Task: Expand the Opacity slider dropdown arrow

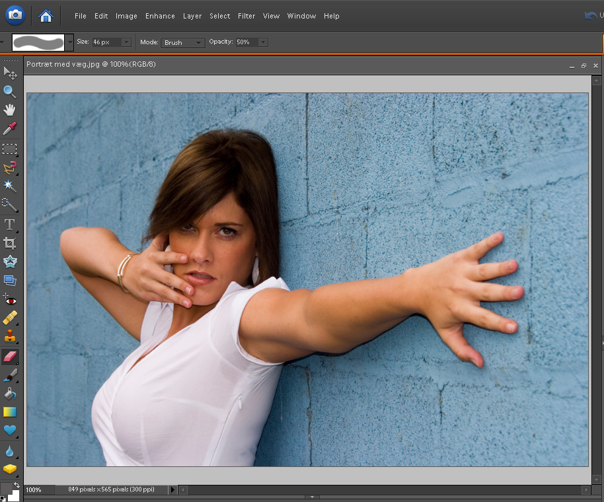Action: tap(262, 42)
